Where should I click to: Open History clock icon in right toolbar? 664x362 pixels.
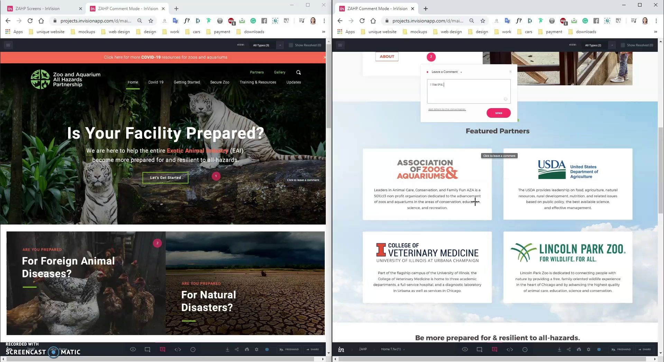[525, 350]
